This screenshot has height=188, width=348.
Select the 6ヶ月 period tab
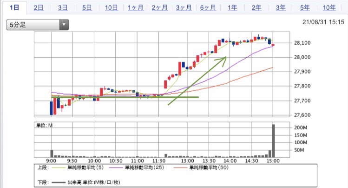click(208, 8)
